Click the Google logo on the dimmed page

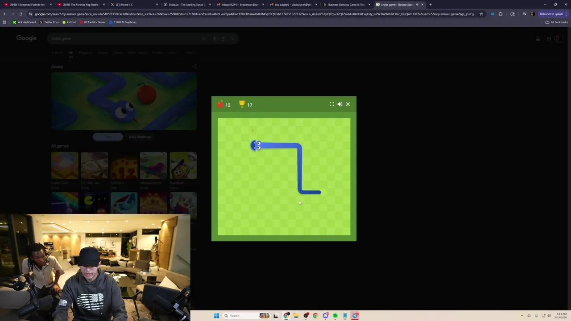26,38
